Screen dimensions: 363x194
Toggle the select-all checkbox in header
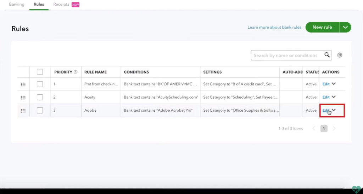pyautogui.click(x=40, y=72)
